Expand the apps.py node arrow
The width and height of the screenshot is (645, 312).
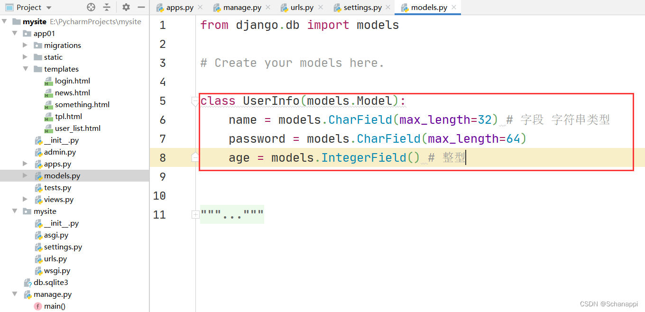pos(25,164)
